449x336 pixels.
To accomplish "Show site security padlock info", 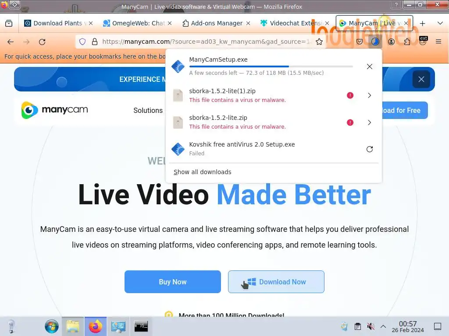I will (x=95, y=42).
